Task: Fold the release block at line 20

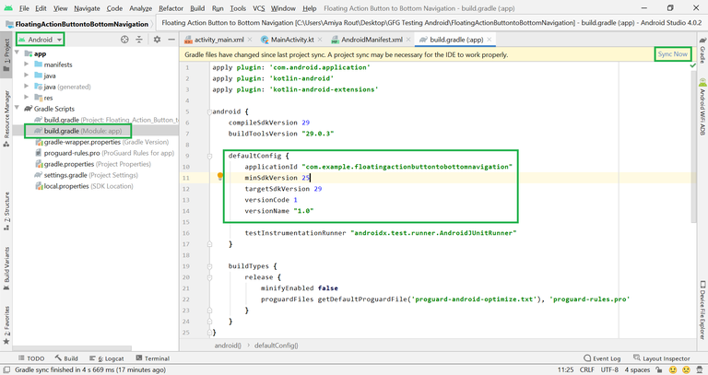Action: 209,277
